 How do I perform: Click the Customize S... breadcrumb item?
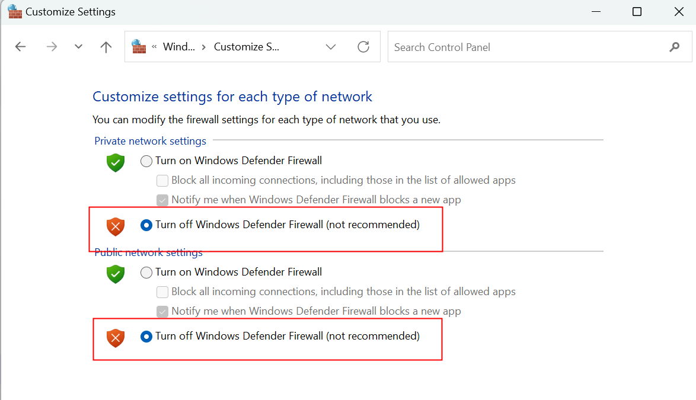pos(246,47)
